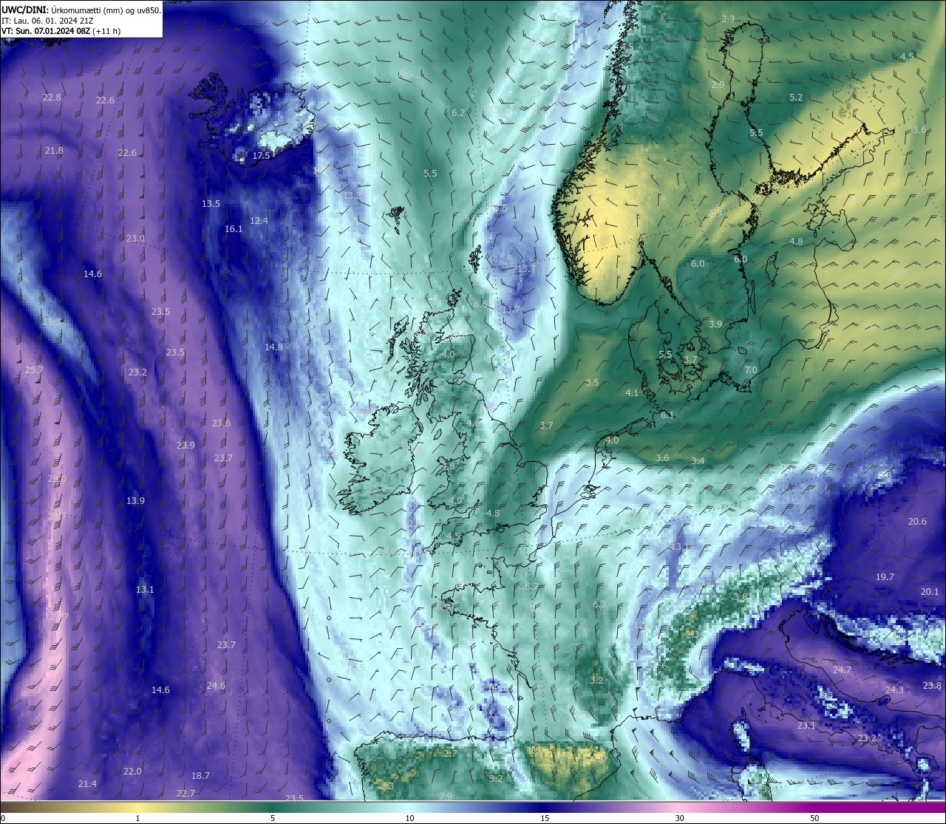Click the 19.7 value in the eastern purple area

click(885, 576)
